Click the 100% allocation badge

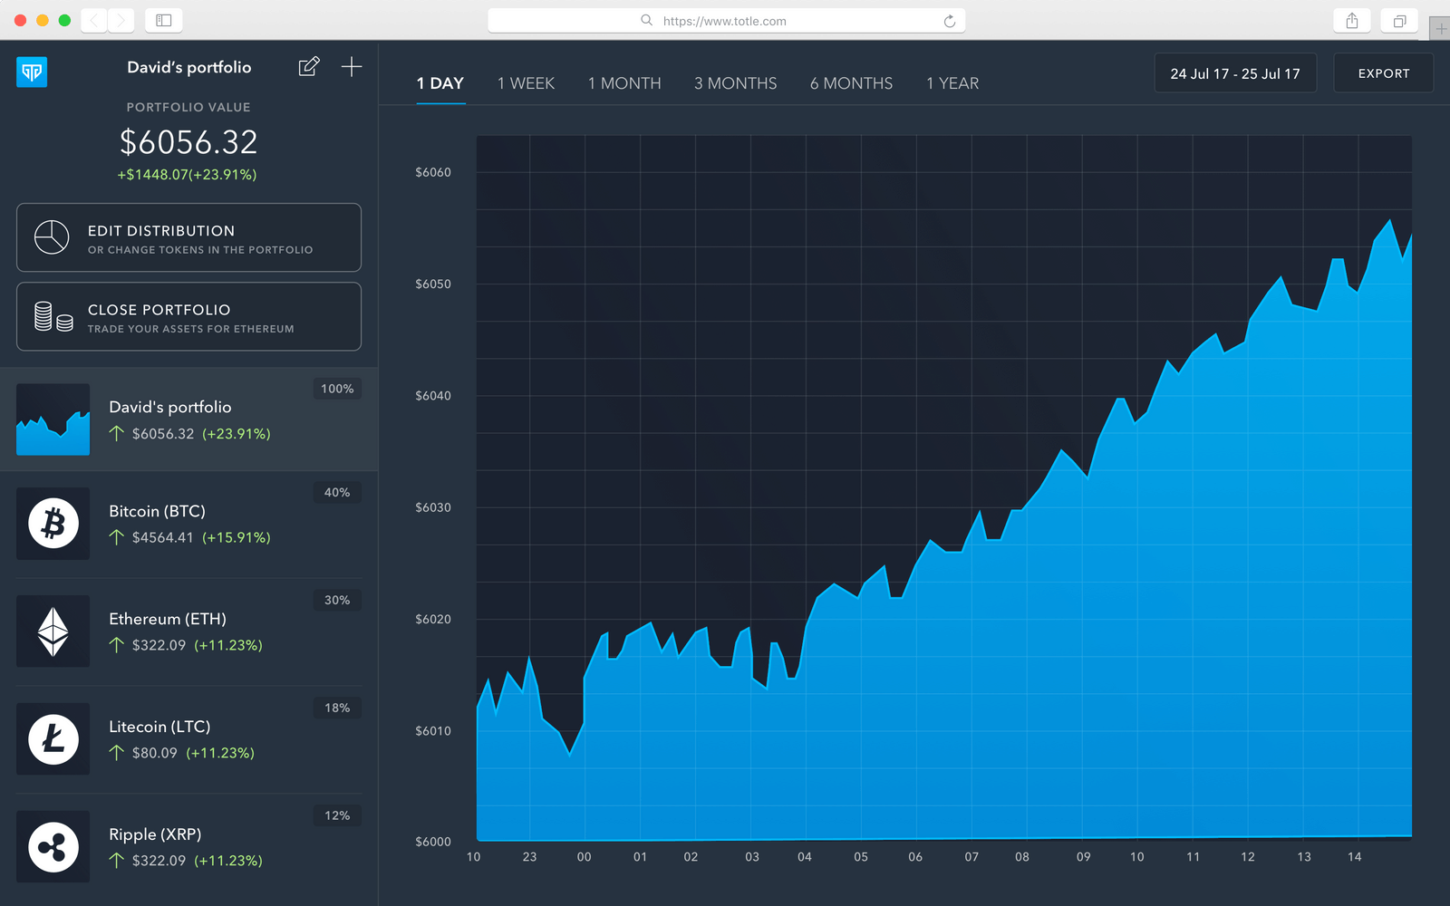[337, 389]
